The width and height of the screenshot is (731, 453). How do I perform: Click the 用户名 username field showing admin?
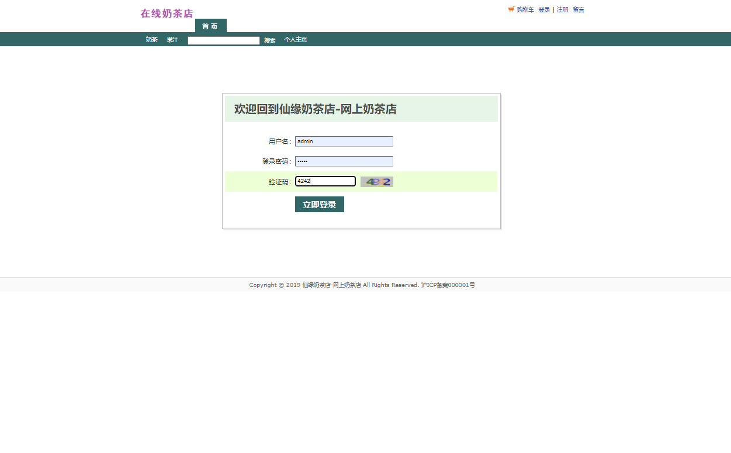point(344,141)
